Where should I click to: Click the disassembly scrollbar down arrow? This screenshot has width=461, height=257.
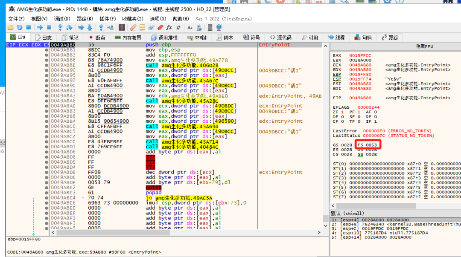325,225
